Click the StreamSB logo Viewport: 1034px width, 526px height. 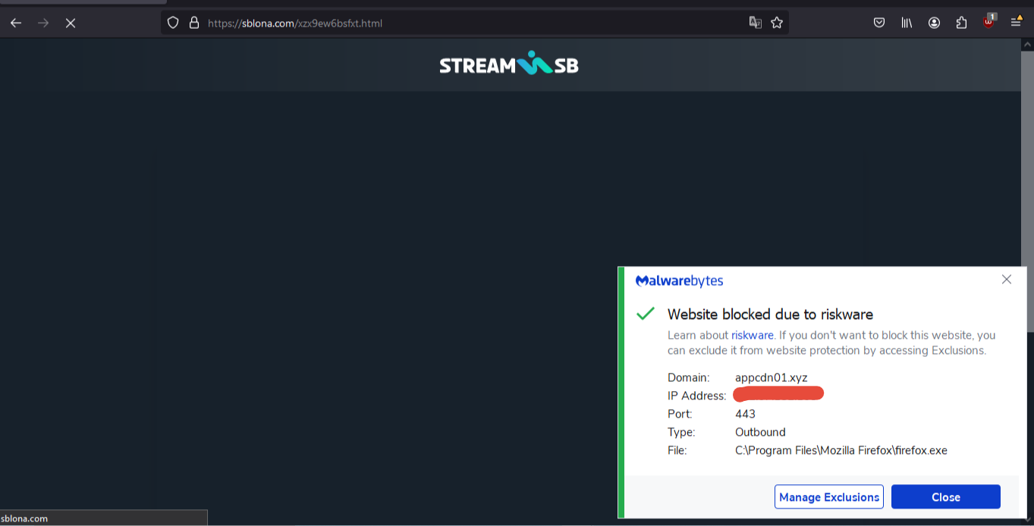(x=509, y=64)
